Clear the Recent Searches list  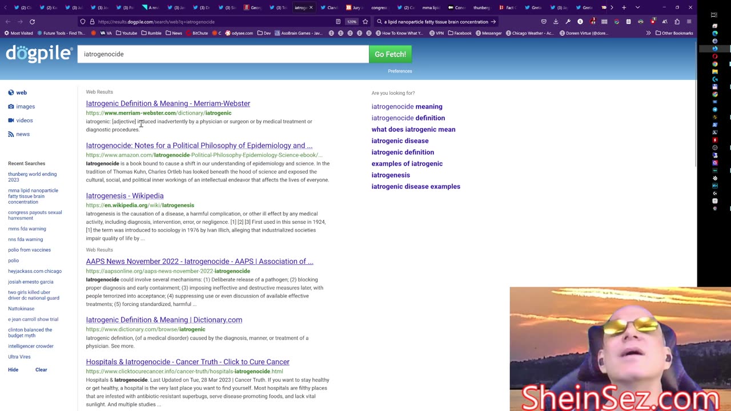tap(41, 370)
